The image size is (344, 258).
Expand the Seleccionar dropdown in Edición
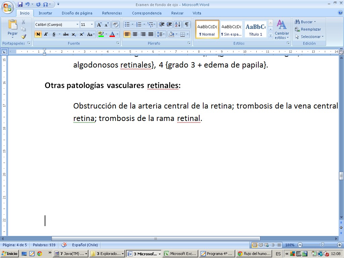click(x=309, y=37)
